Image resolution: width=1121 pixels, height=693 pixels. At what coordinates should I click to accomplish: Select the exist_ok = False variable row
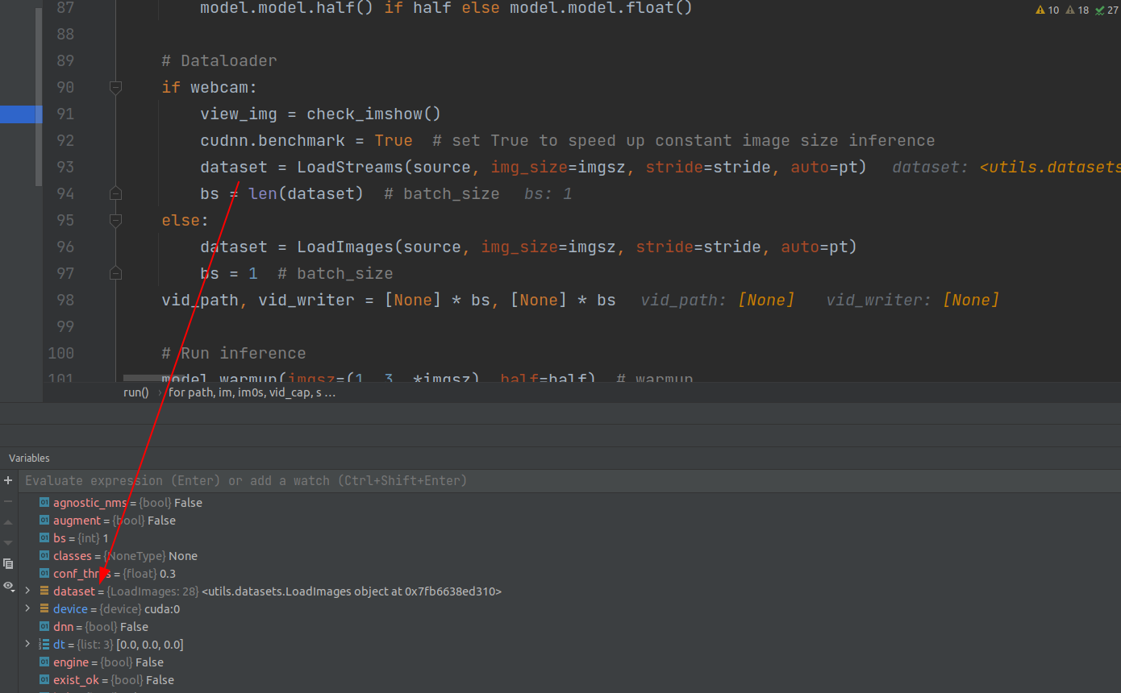pyautogui.click(x=569, y=680)
